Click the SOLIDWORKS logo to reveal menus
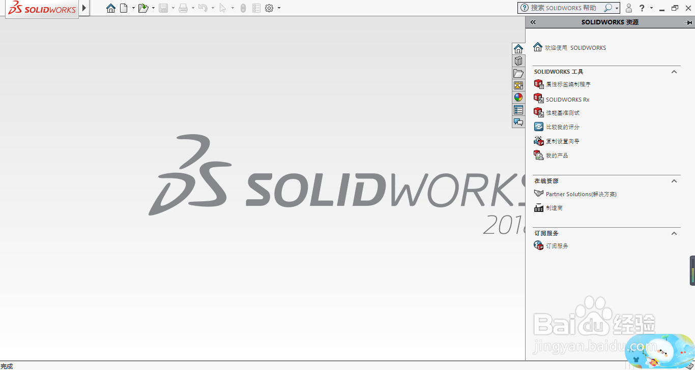Image resolution: width=695 pixels, height=370 pixels. 42,9
